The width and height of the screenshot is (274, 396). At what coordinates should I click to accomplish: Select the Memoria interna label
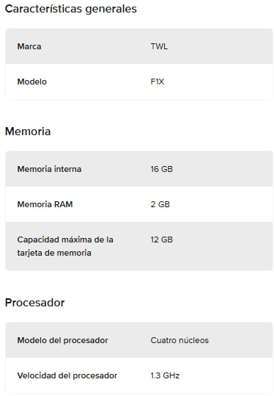click(49, 169)
